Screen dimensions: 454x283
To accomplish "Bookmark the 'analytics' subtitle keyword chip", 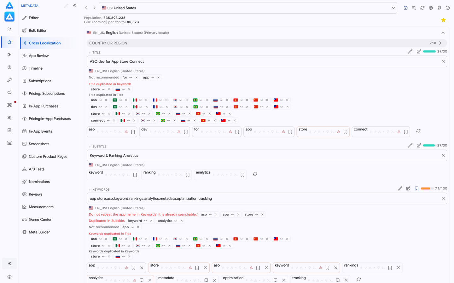I will tap(242, 175).
